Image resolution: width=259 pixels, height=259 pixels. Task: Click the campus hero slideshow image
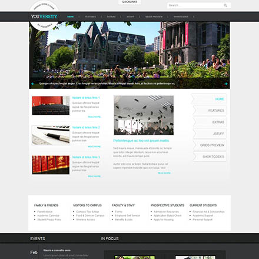[x=129, y=55]
